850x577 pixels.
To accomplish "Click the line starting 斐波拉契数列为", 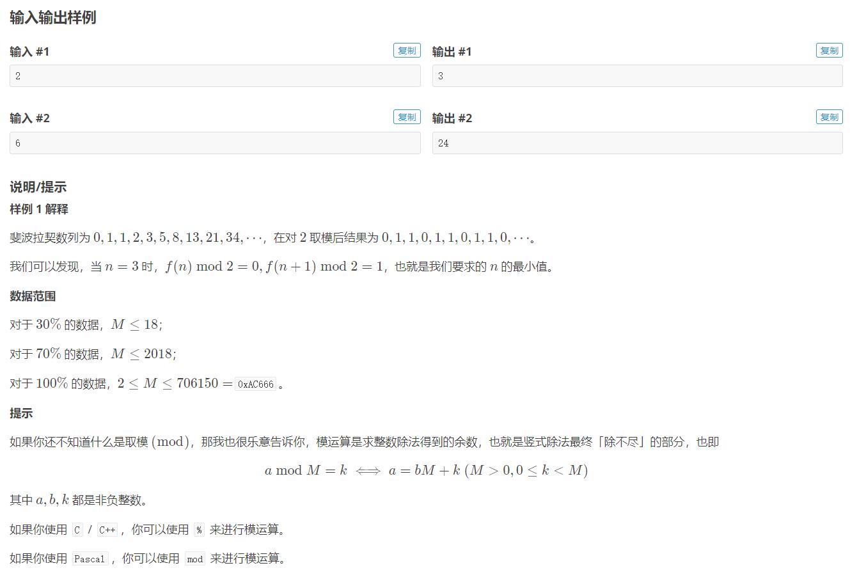I will tap(273, 238).
